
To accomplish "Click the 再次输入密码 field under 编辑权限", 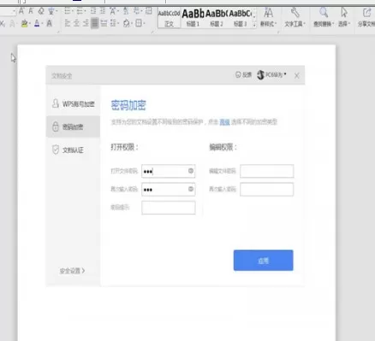I will coord(266,189).
